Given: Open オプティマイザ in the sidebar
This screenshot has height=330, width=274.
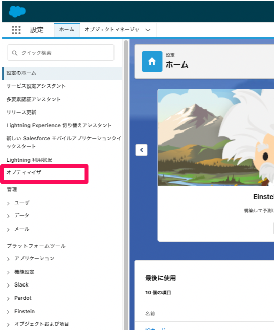Looking at the screenshot, I should pyautogui.click(x=24, y=172).
